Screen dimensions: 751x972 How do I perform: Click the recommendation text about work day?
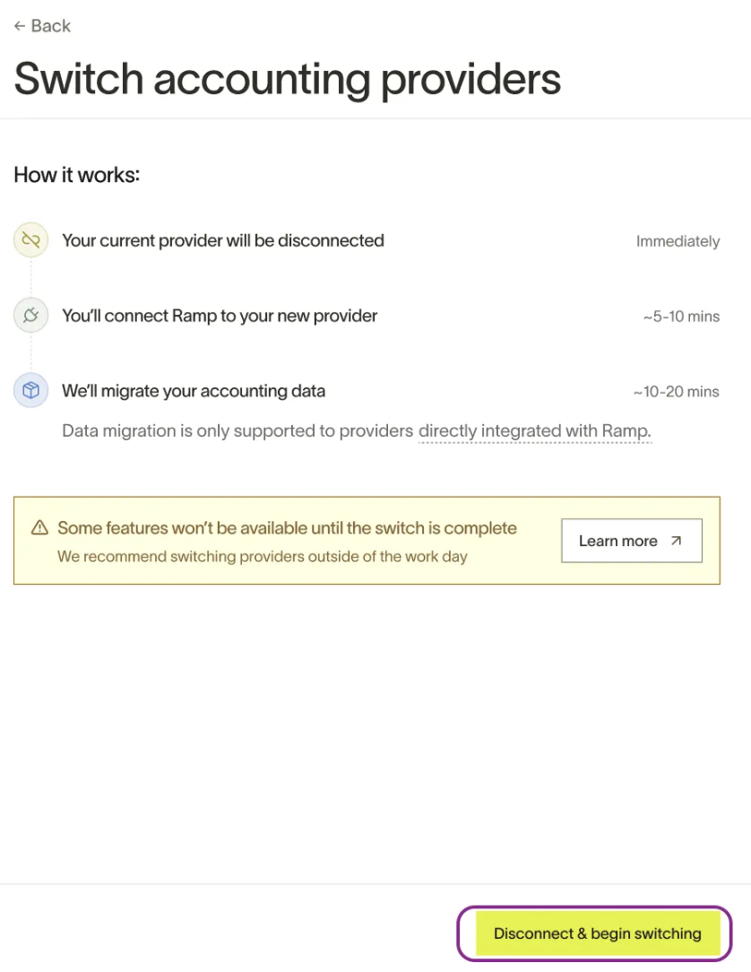click(262, 556)
